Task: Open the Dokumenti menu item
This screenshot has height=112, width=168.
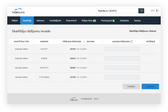Action: pyautogui.click(x=71, y=21)
